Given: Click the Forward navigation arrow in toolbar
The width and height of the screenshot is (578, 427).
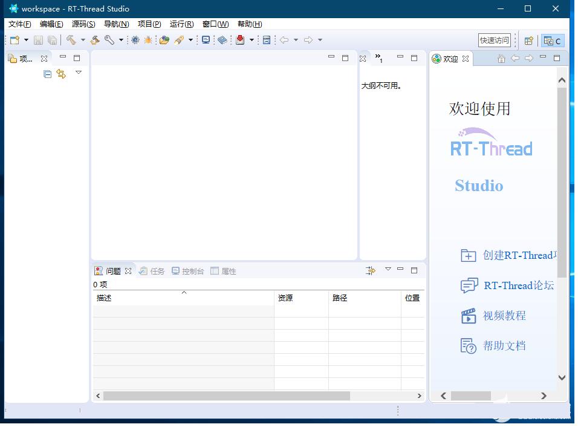Looking at the screenshot, I should tap(308, 40).
